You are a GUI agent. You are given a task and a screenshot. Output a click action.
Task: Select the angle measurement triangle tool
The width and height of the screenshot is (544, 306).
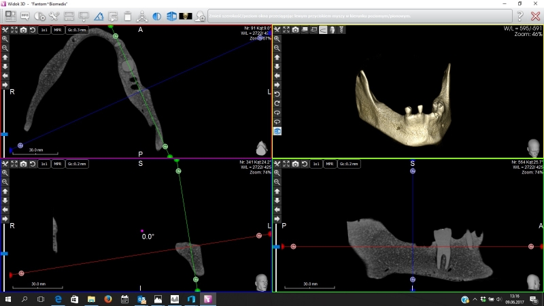coord(99,15)
